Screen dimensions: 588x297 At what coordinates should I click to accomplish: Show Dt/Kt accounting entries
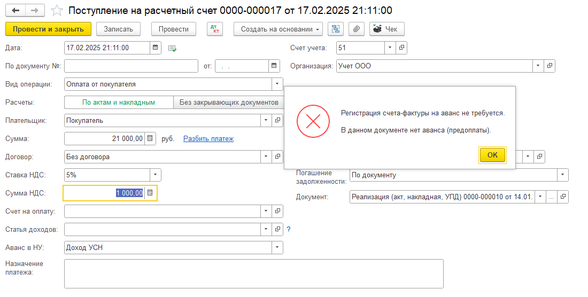pyautogui.click(x=215, y=29)
